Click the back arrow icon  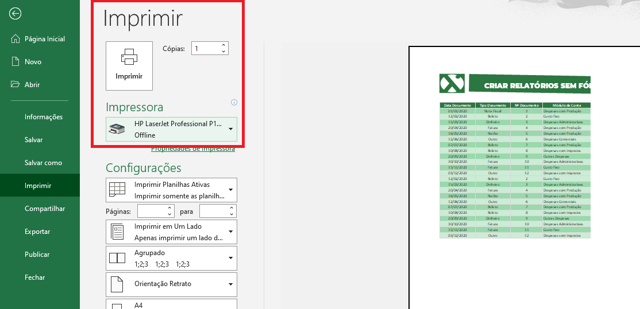tap(16, 14)
